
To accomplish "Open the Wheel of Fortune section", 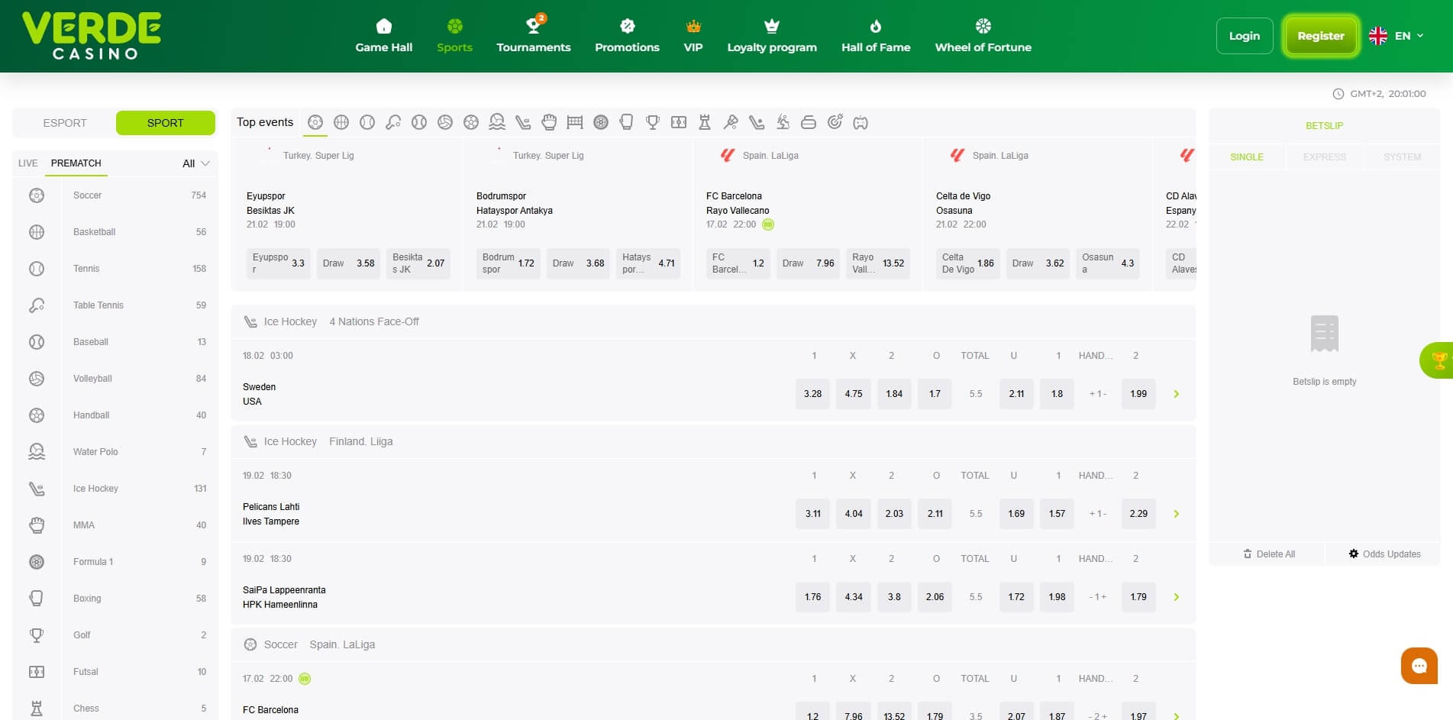I will pos(983,35).
